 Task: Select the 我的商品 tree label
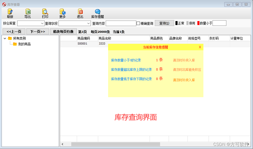(x=25, y=44)
